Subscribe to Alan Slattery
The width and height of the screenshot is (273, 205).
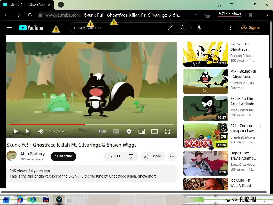(x=63, y=156)
